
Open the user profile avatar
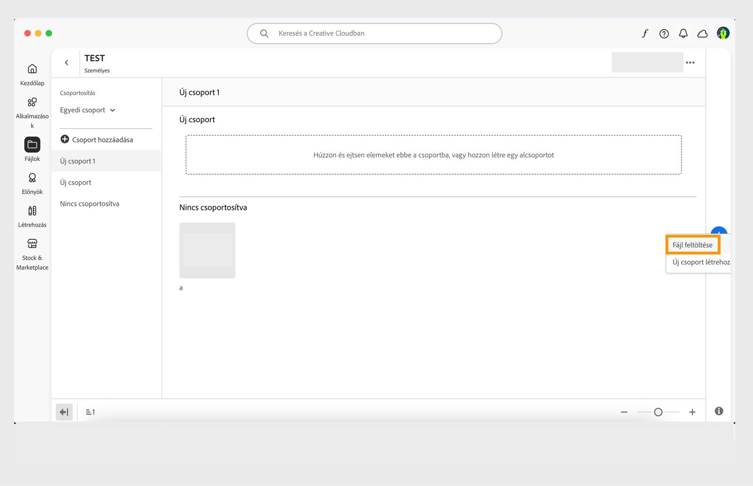pyautogui.click(x=723, y=33)
